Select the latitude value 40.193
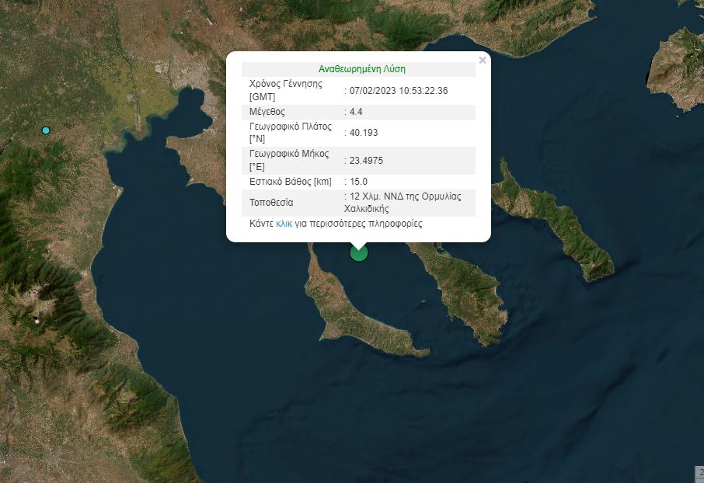The image size is (704, 483). pos(364,133)
